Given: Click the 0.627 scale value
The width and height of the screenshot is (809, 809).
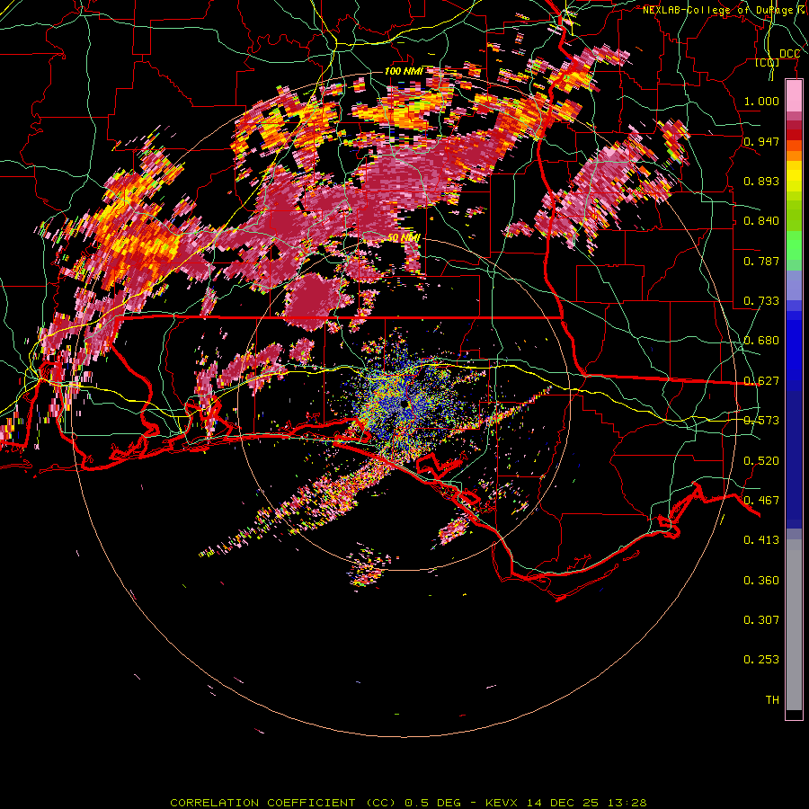Looking at the screenshot, I should (761, 381).
